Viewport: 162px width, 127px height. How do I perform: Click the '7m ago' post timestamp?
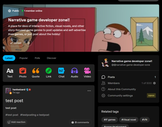[x=16, y=93]
